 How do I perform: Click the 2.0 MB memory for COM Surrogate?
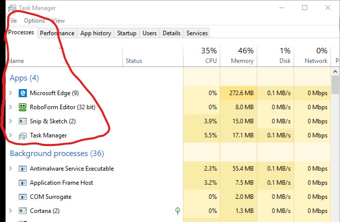pyautogui.click(x=245, y=197)
